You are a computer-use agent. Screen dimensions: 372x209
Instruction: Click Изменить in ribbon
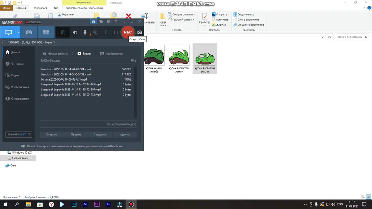[220, 19]
